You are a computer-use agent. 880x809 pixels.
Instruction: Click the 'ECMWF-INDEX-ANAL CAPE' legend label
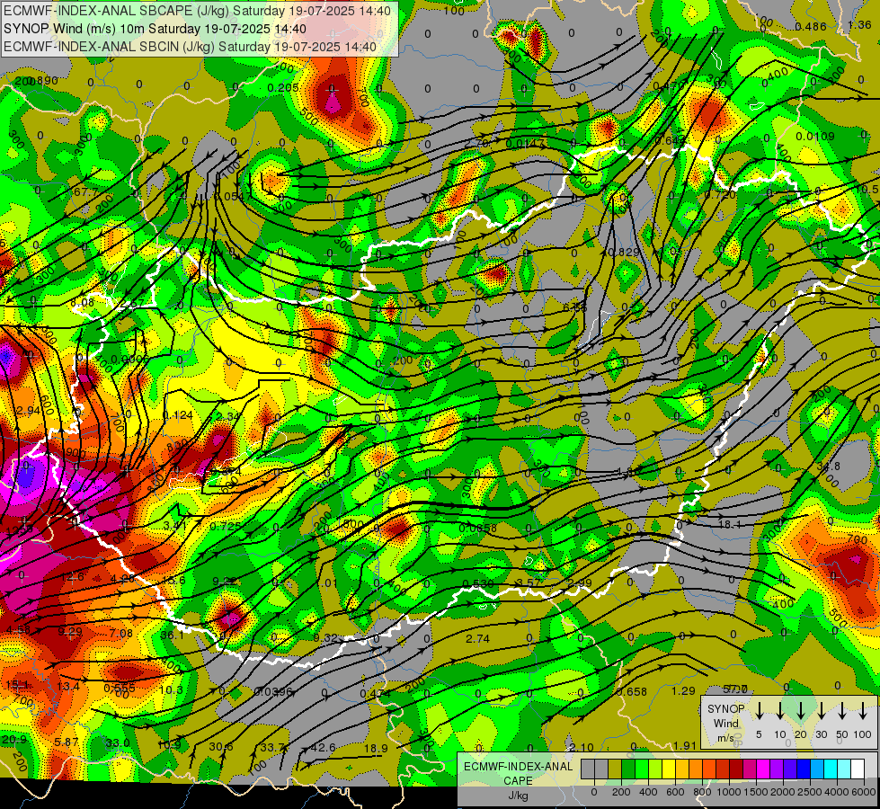[x=518, y=773]
